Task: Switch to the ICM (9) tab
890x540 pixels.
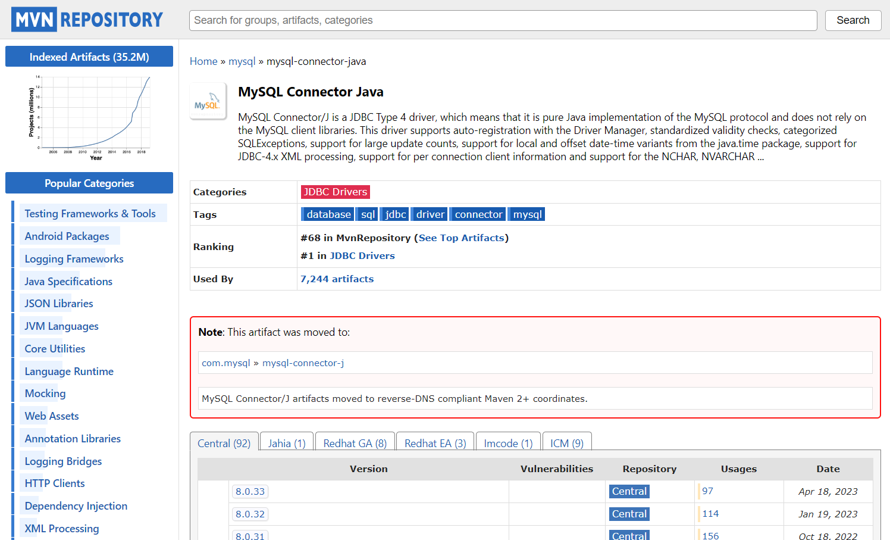Action: tap(567, 444)
